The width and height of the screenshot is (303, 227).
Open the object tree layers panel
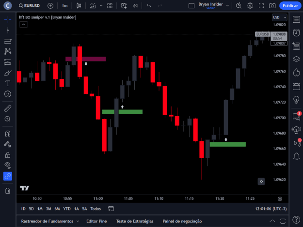point(296,59)
